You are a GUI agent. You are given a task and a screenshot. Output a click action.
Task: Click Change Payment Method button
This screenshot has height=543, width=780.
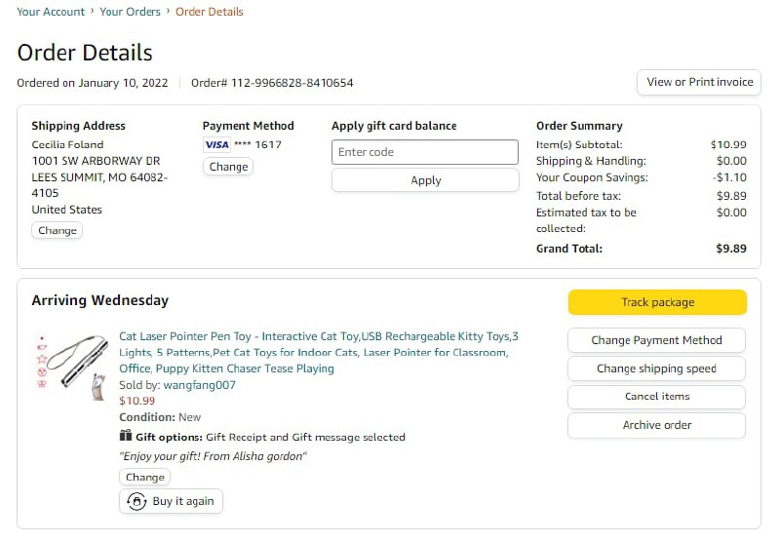tap(656, 340)
